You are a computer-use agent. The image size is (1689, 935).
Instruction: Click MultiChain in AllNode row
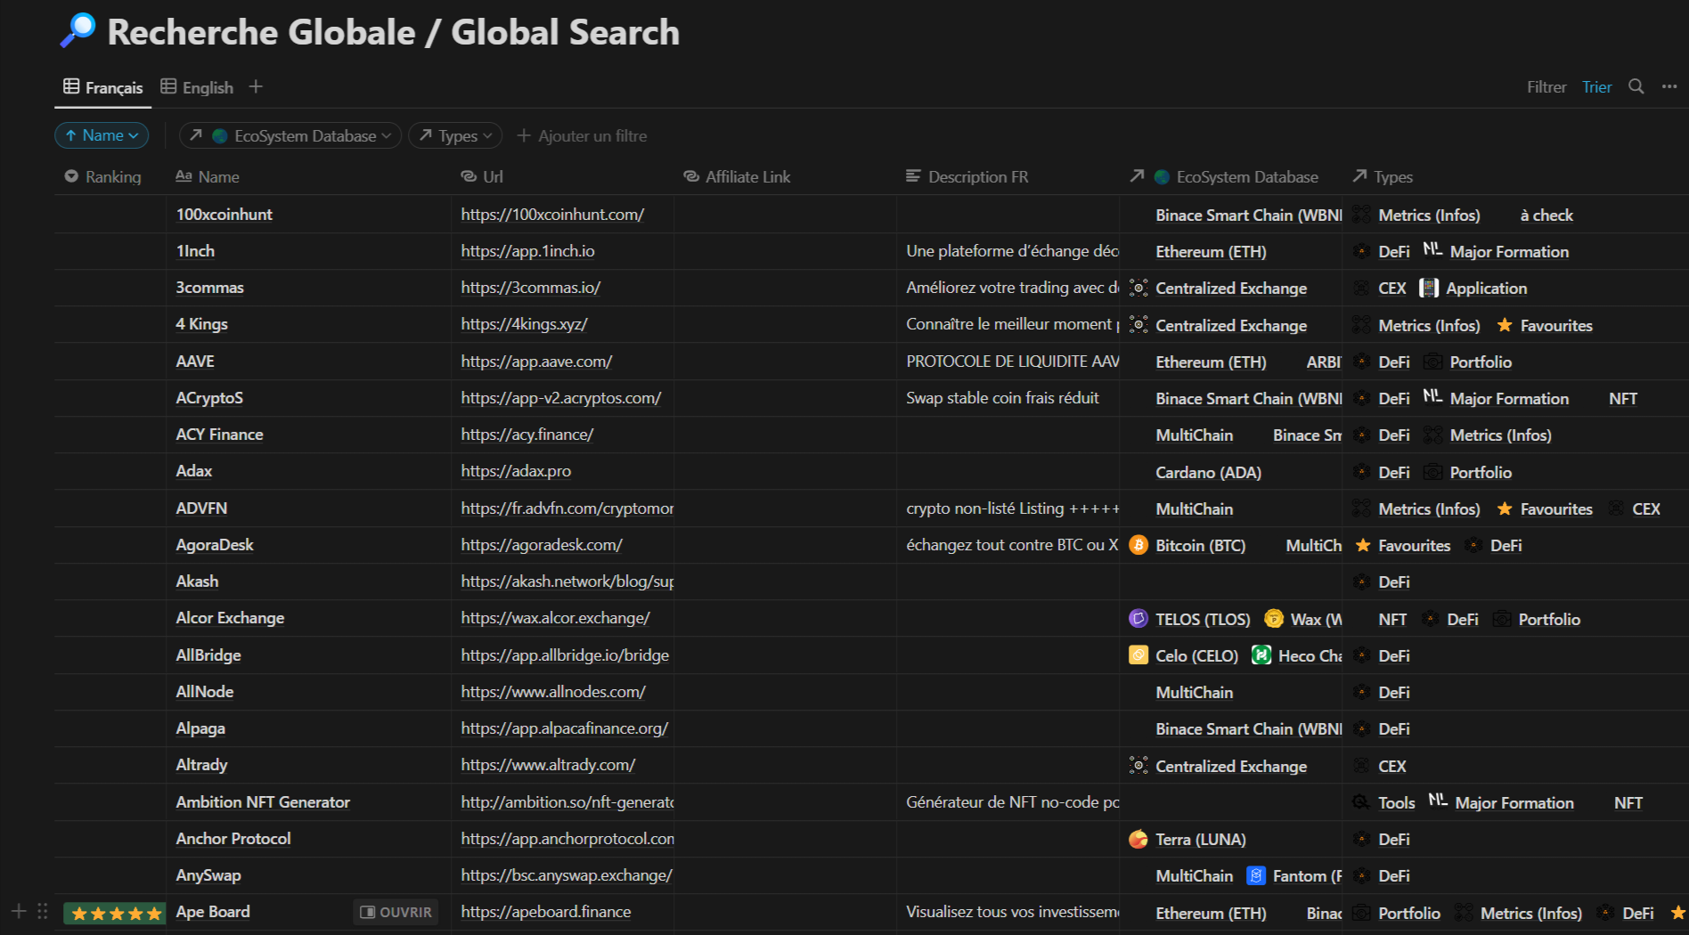click(x=1194, y=692)
